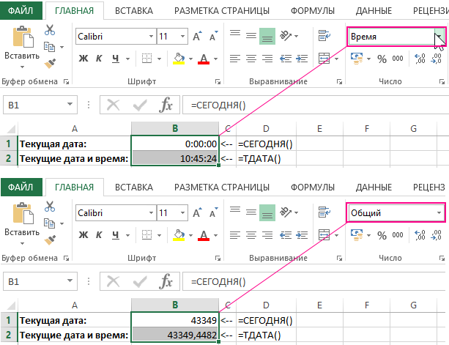Open the number format dropdown showing Время

[x=439, y=36]
